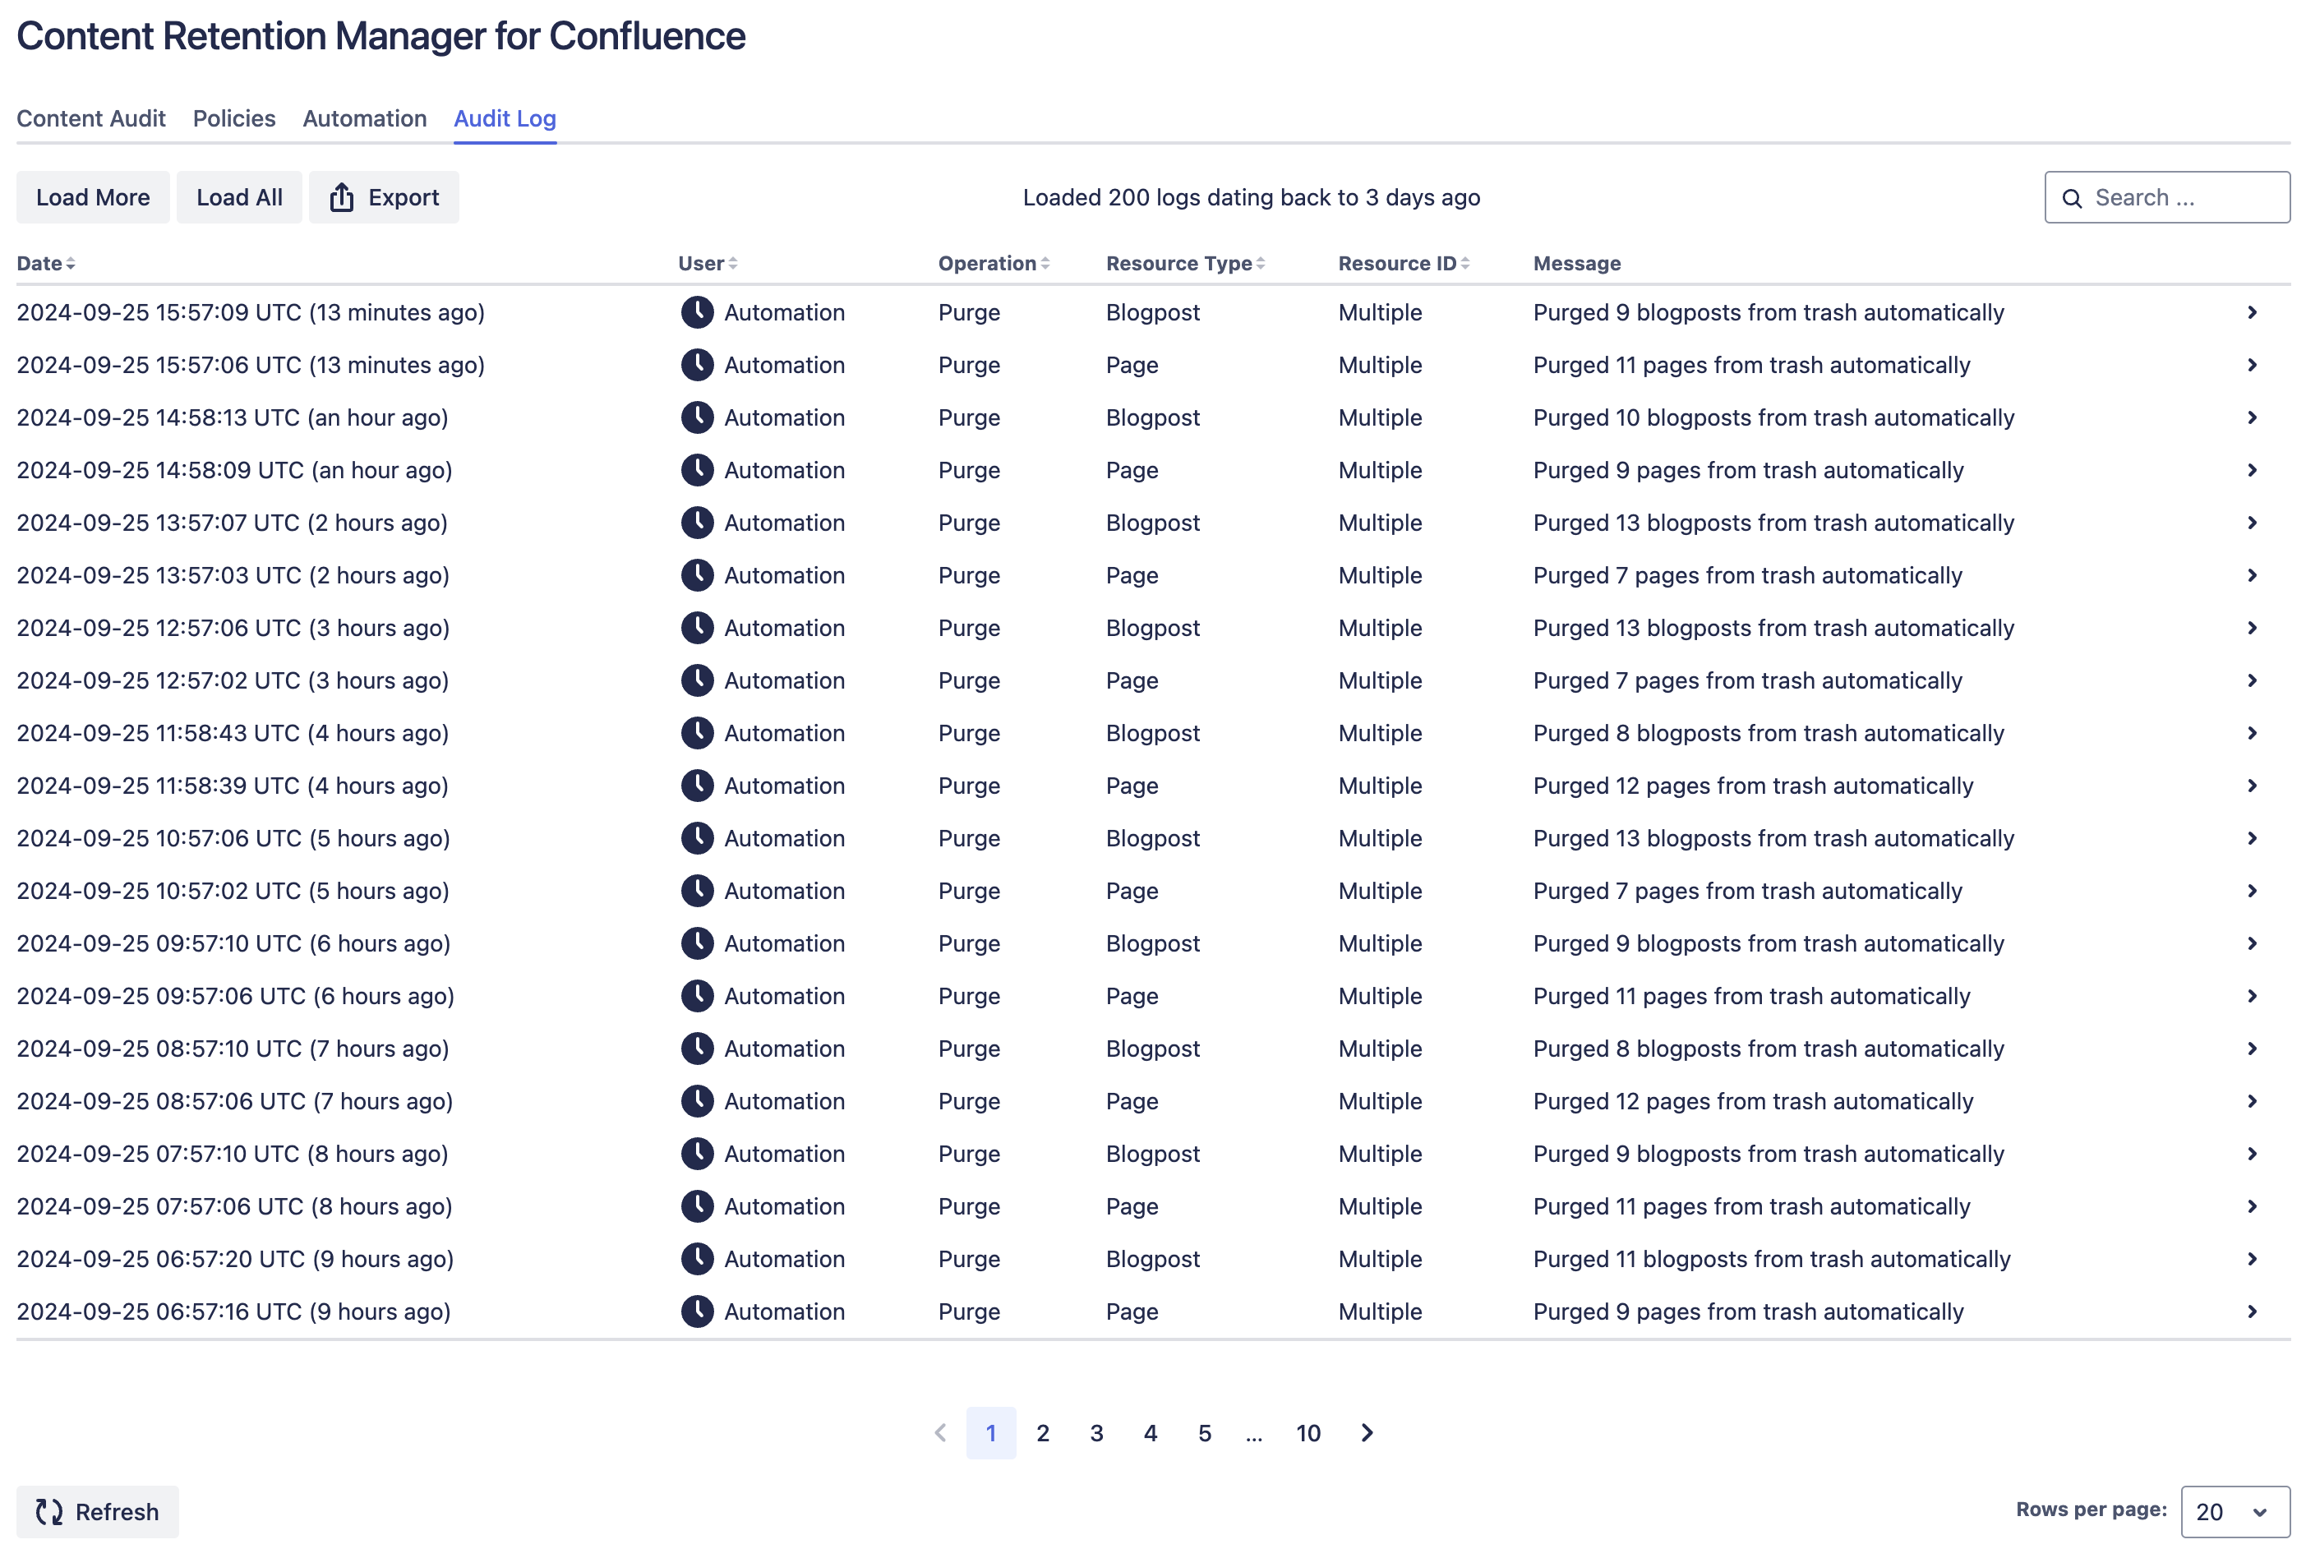
Task: Click Automation clock avatar on 06:57:16 row
Action: tap(698, 1311)
